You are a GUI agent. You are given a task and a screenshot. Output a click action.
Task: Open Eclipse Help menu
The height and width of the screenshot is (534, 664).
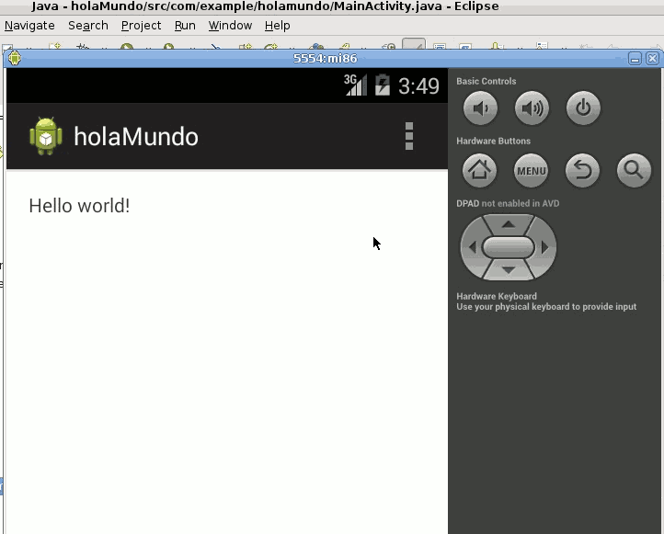click(278, 26)
